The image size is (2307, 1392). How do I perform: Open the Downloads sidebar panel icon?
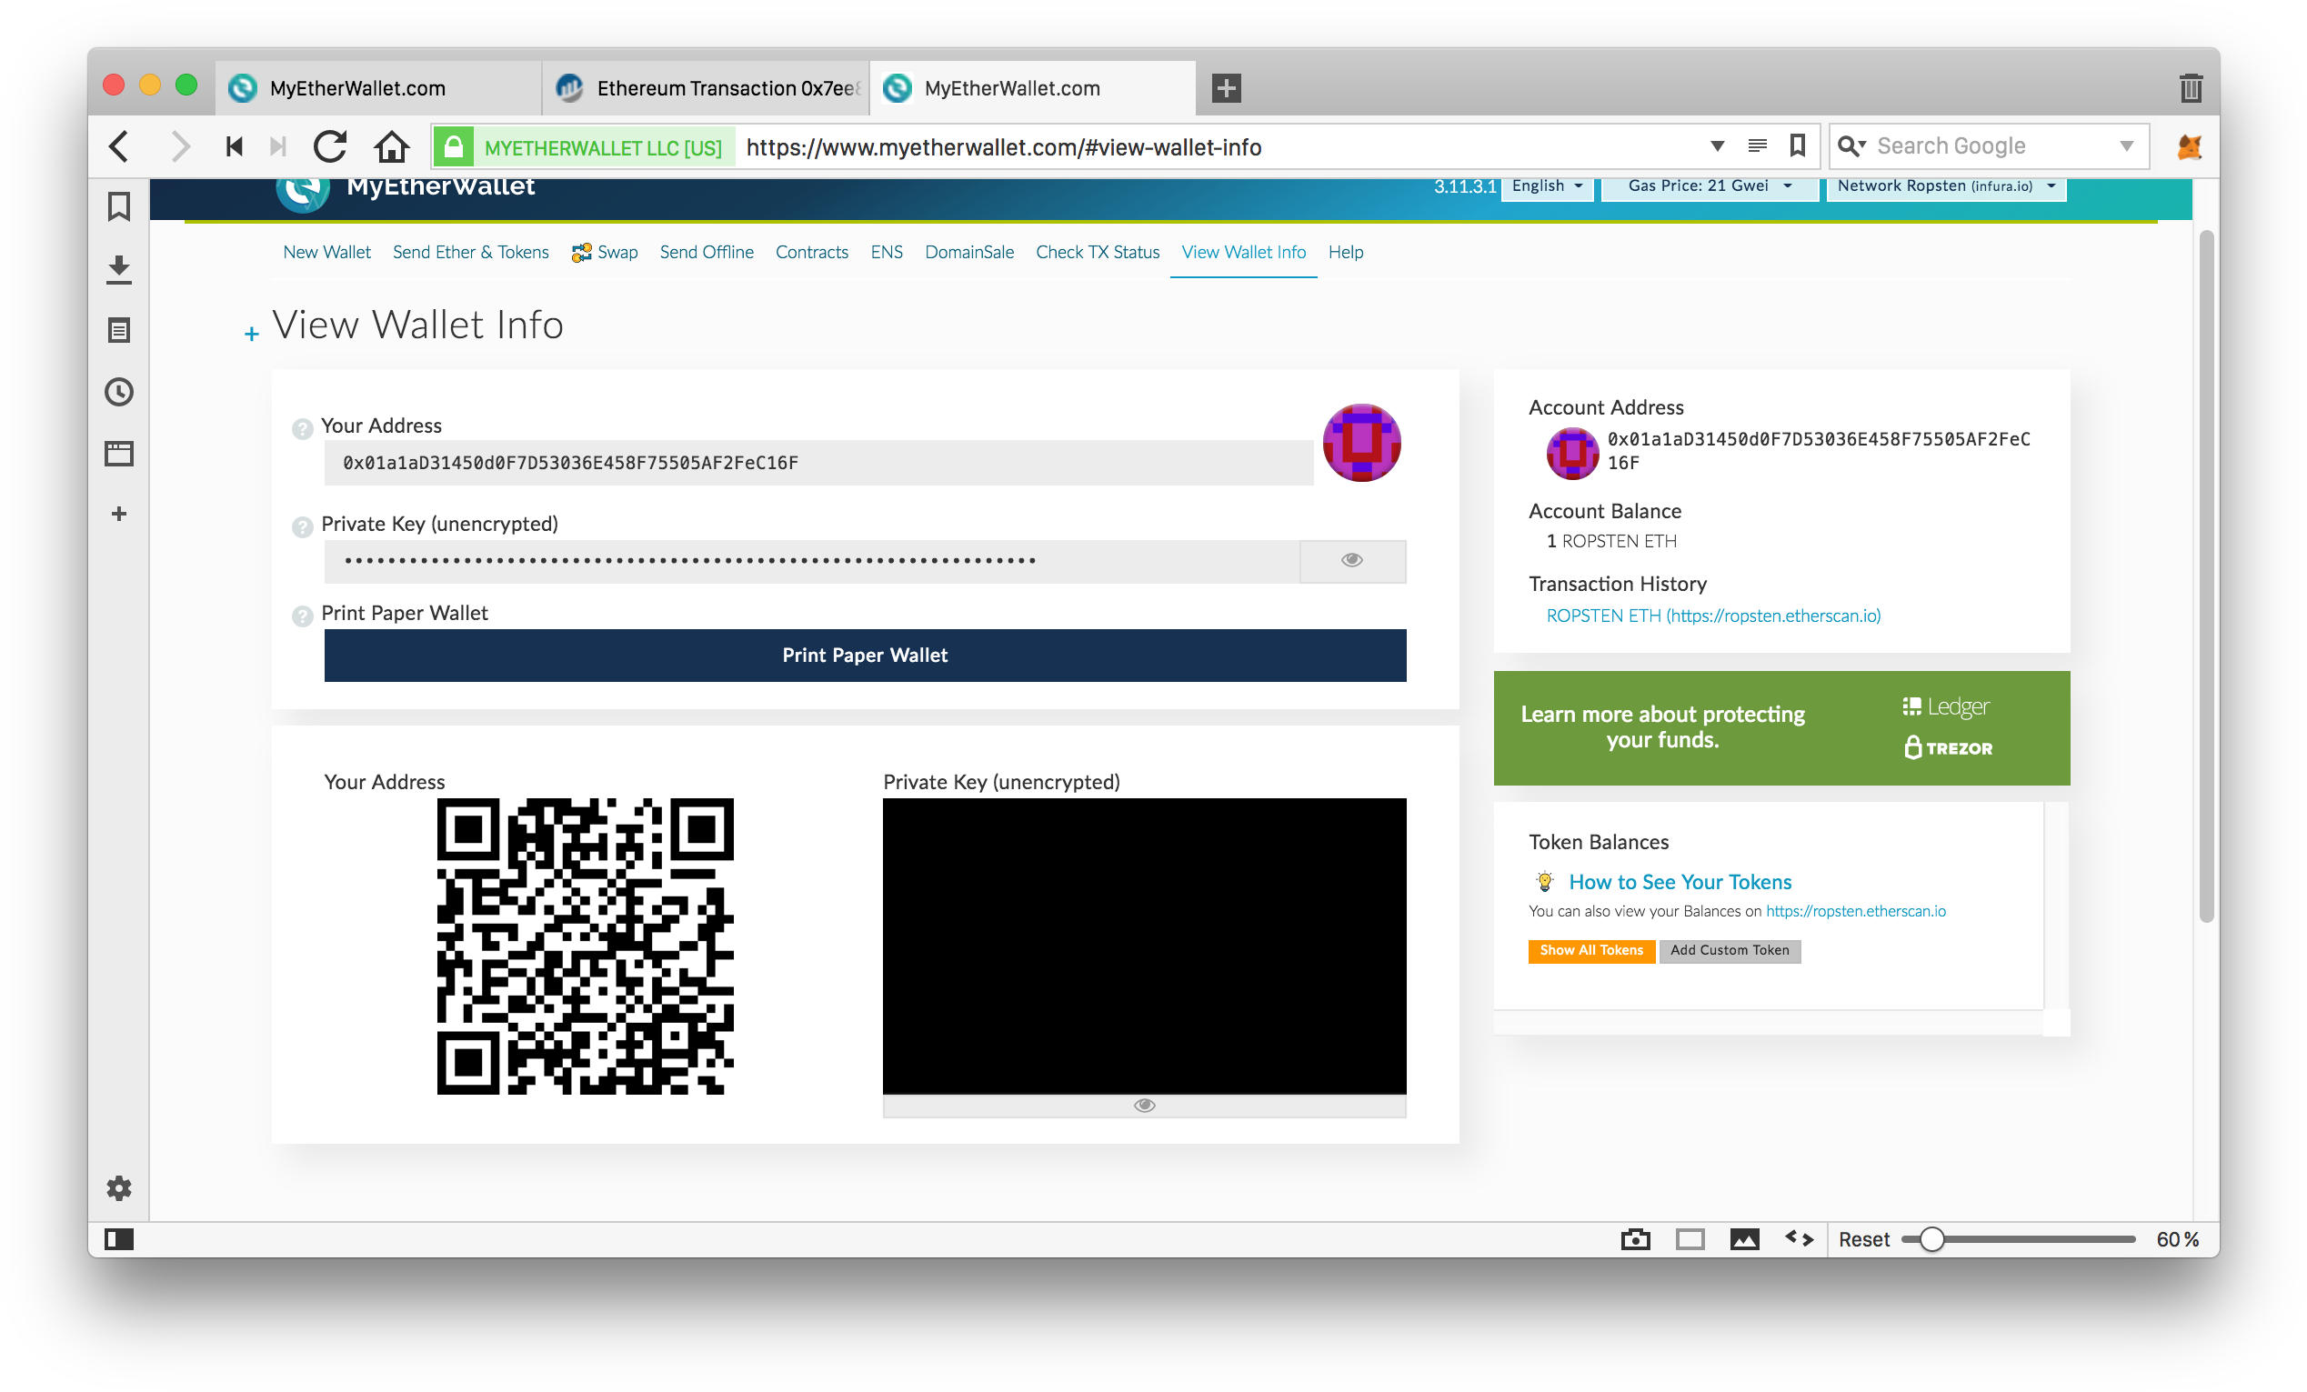click(x=119, y=268)
